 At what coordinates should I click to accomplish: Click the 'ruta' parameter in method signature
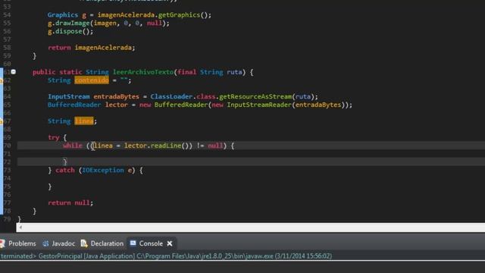tap(234, 72)
